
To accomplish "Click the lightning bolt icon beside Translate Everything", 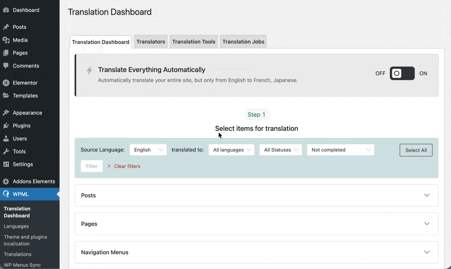I will tap(89, 70).
